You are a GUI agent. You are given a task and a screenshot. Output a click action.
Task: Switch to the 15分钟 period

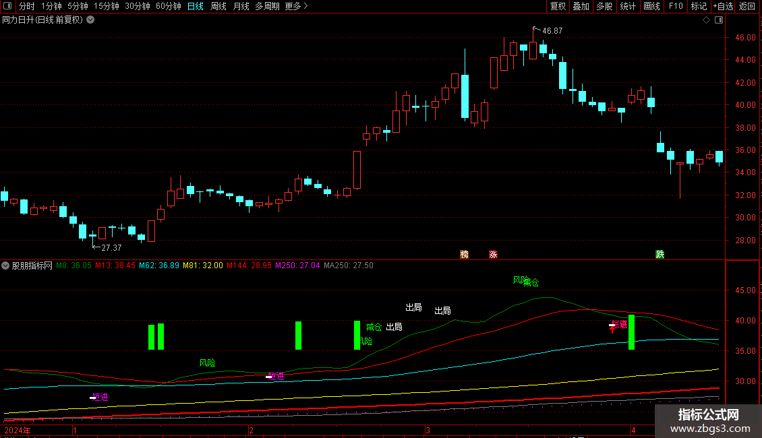point(107,6)
